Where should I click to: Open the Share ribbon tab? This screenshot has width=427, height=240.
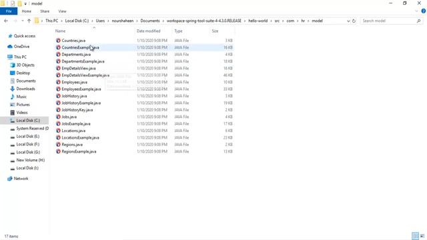(45, 11)
